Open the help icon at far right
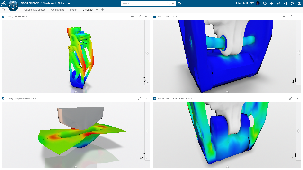This screenshot has width=303, height=170. point(300,3)
